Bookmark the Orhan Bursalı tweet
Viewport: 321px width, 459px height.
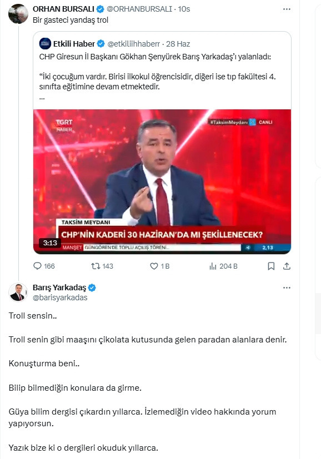271,266
